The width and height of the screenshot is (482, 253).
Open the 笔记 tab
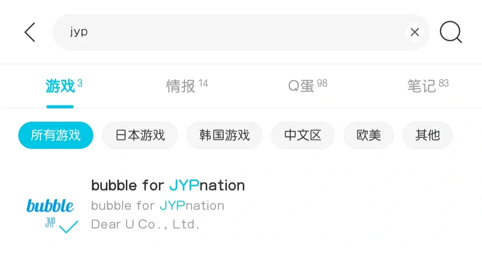pyautogui.click(x=422, y=86)
